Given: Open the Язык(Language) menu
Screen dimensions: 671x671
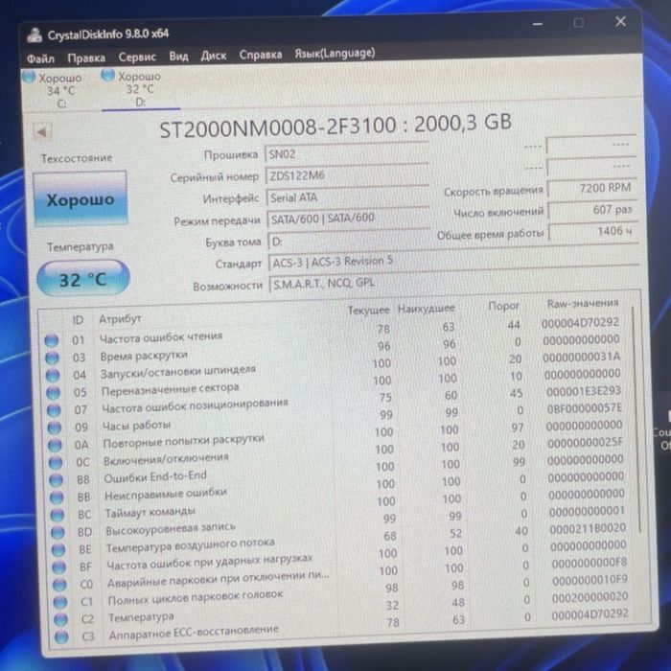Looking at the screenshot, I should pos(335,54).
